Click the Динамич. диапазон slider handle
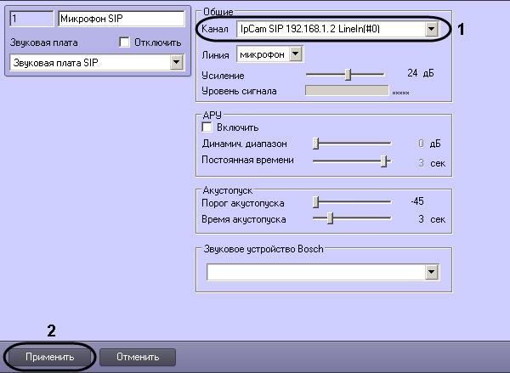 click(315, 144)
